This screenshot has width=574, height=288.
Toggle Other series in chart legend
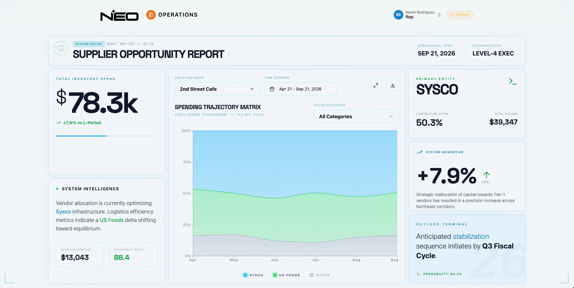click(x=320, y=275)
